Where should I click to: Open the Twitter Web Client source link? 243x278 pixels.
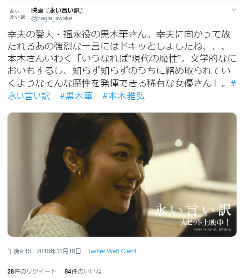click(112, 251)
